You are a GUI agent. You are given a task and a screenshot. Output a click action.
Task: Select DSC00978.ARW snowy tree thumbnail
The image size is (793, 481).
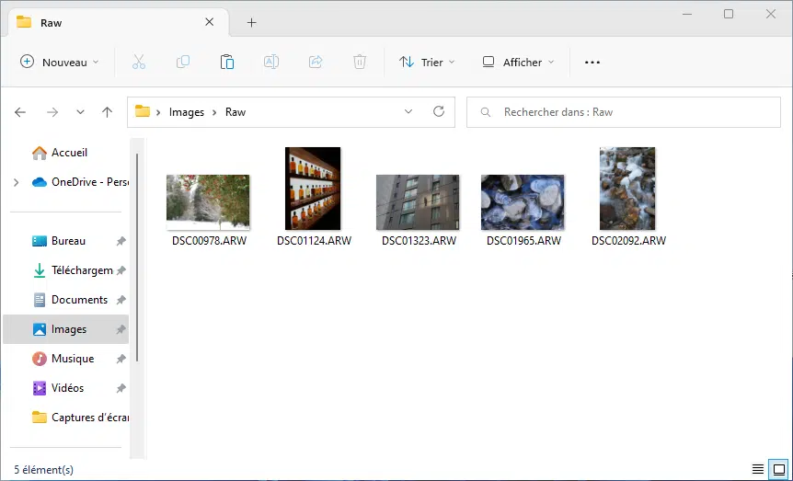pos(208,202)
